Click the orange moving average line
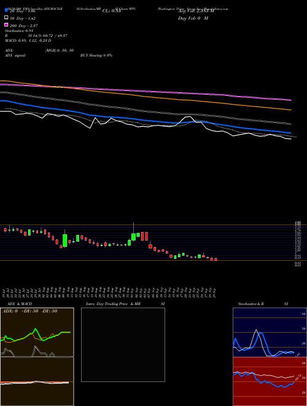This screenshot has height=406, width=307. [x=146, y=96]
